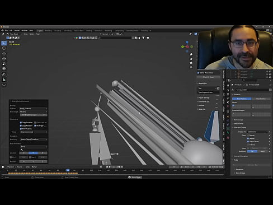Open the Display As dropdown
Screen dimensions: 273x205
(257, 132)
